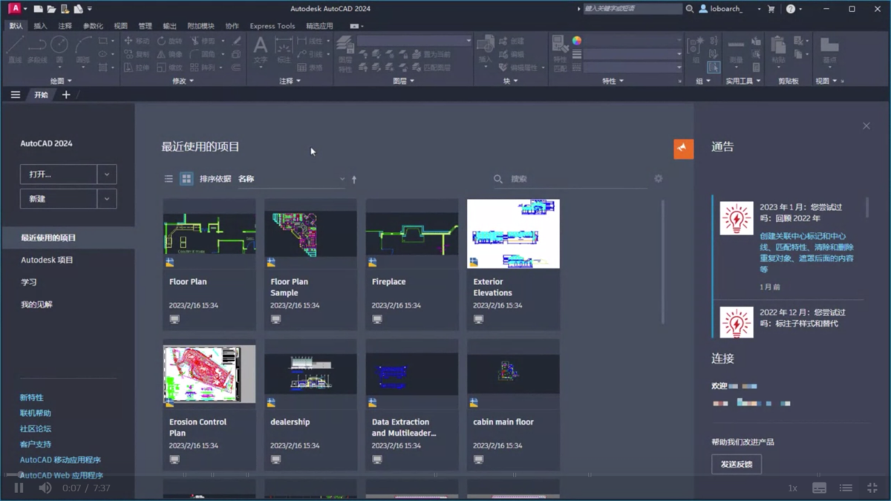891x501 pixels.
Task: Open the Help dropdown arrow
Action: (801, 9)
